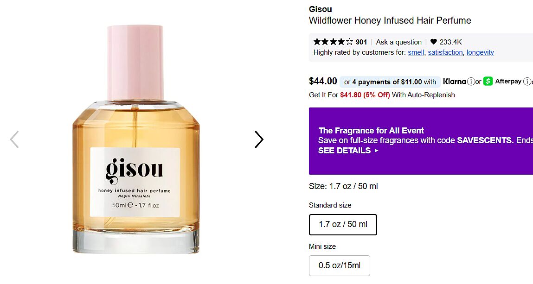Click the Gisou perfume bottle image

point(136,139)
